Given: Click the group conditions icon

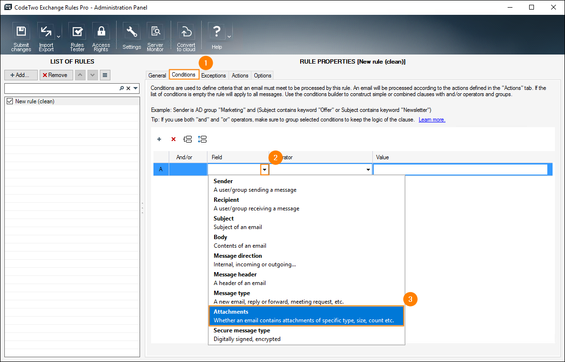Looking at the screenshot, I should 188,139.
